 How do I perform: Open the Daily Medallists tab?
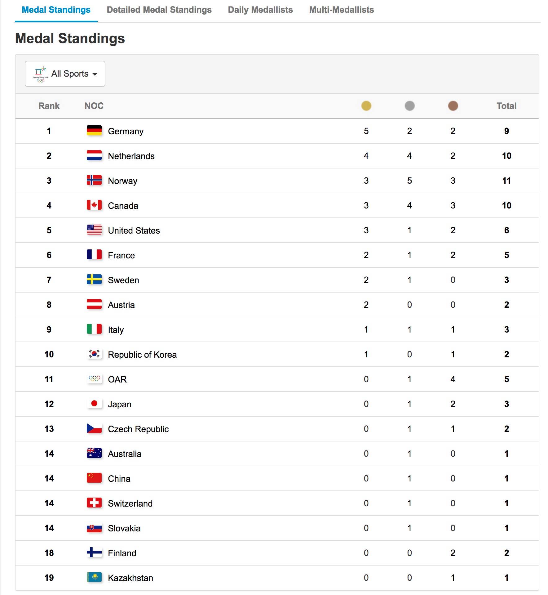pyautogui.click(x=260, y=10)
